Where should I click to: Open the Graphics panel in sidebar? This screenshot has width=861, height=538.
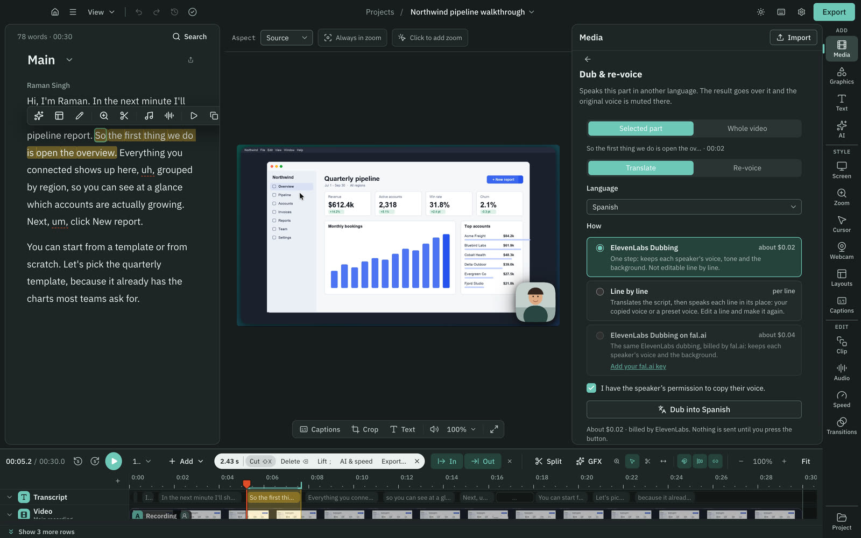tap(842, 75)
